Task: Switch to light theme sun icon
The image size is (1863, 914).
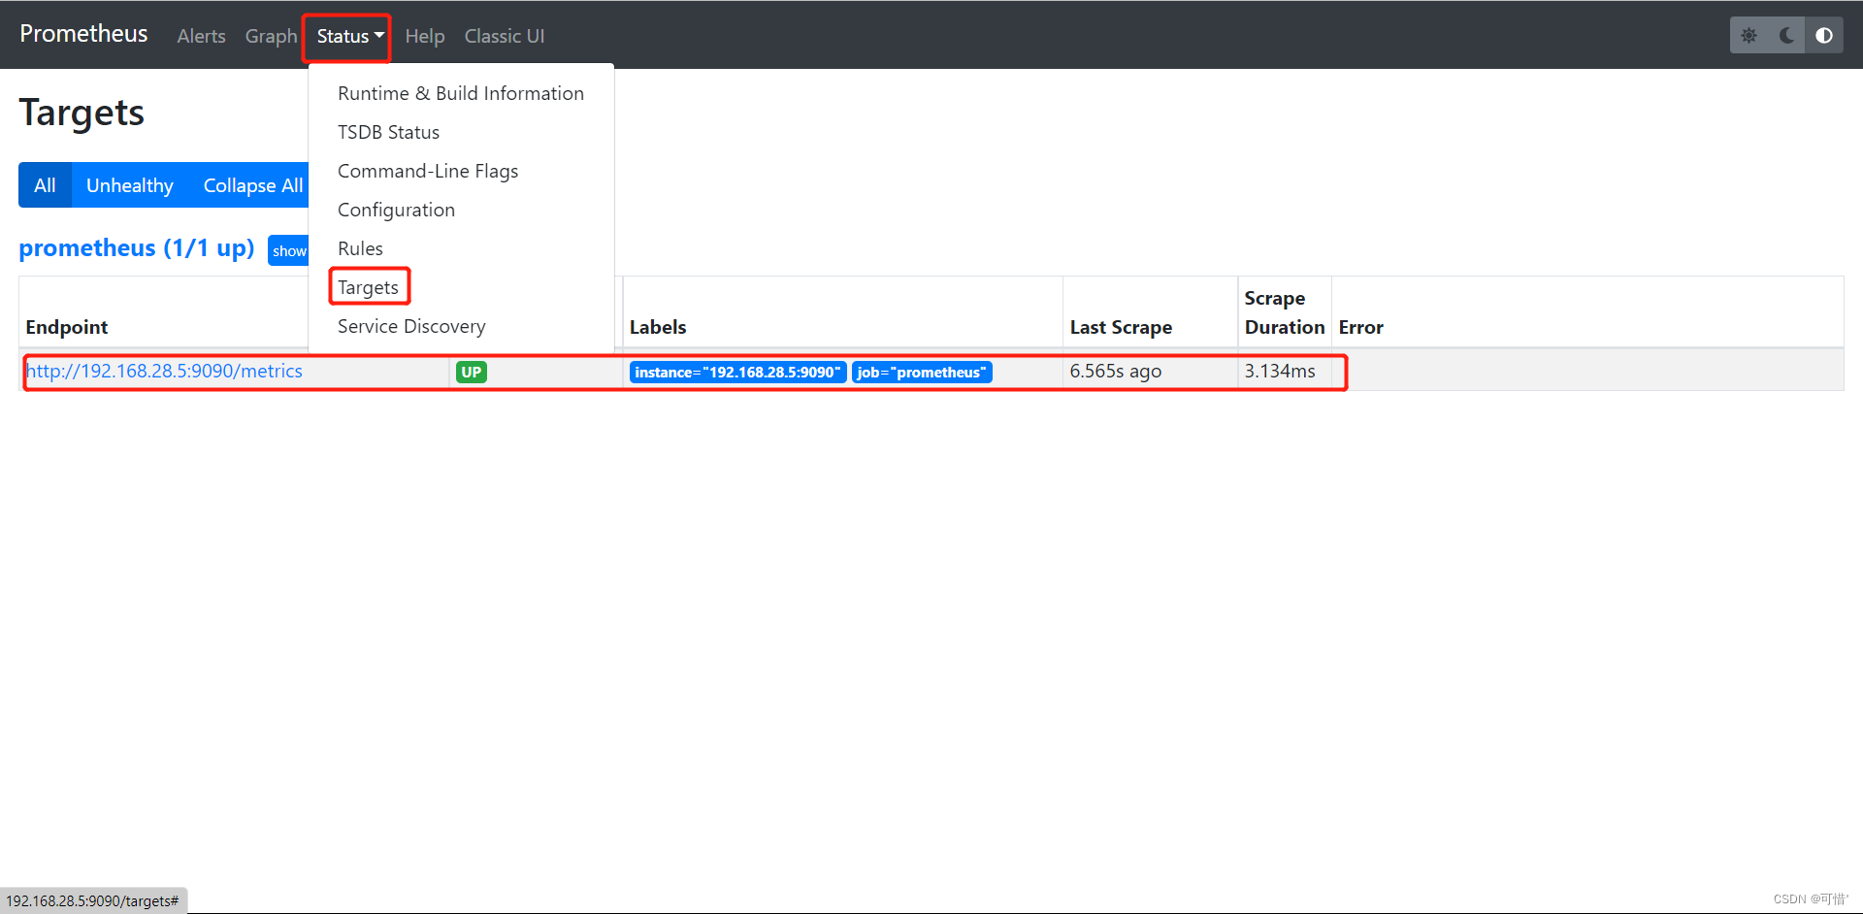Action: point(1749,36)
